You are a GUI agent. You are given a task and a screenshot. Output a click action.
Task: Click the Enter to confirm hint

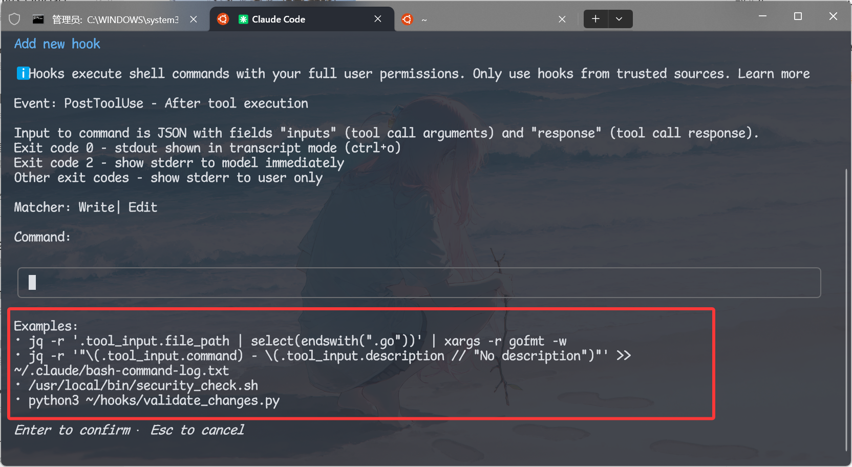(x=72, y=430)
